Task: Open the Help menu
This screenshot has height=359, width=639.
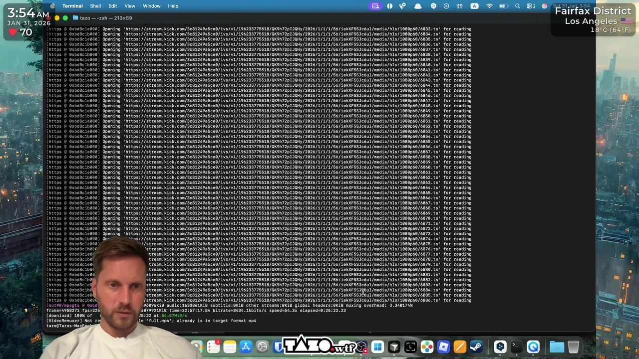Action: (x=173, y=6)
